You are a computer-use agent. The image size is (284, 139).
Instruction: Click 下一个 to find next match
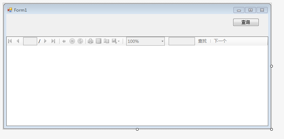[x=220, y=41]
